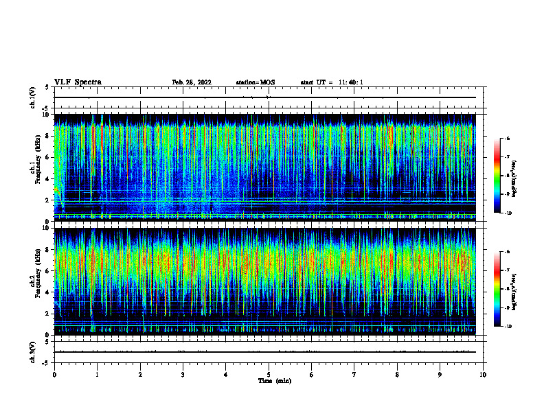Click time axis tick label "5"

269,375
